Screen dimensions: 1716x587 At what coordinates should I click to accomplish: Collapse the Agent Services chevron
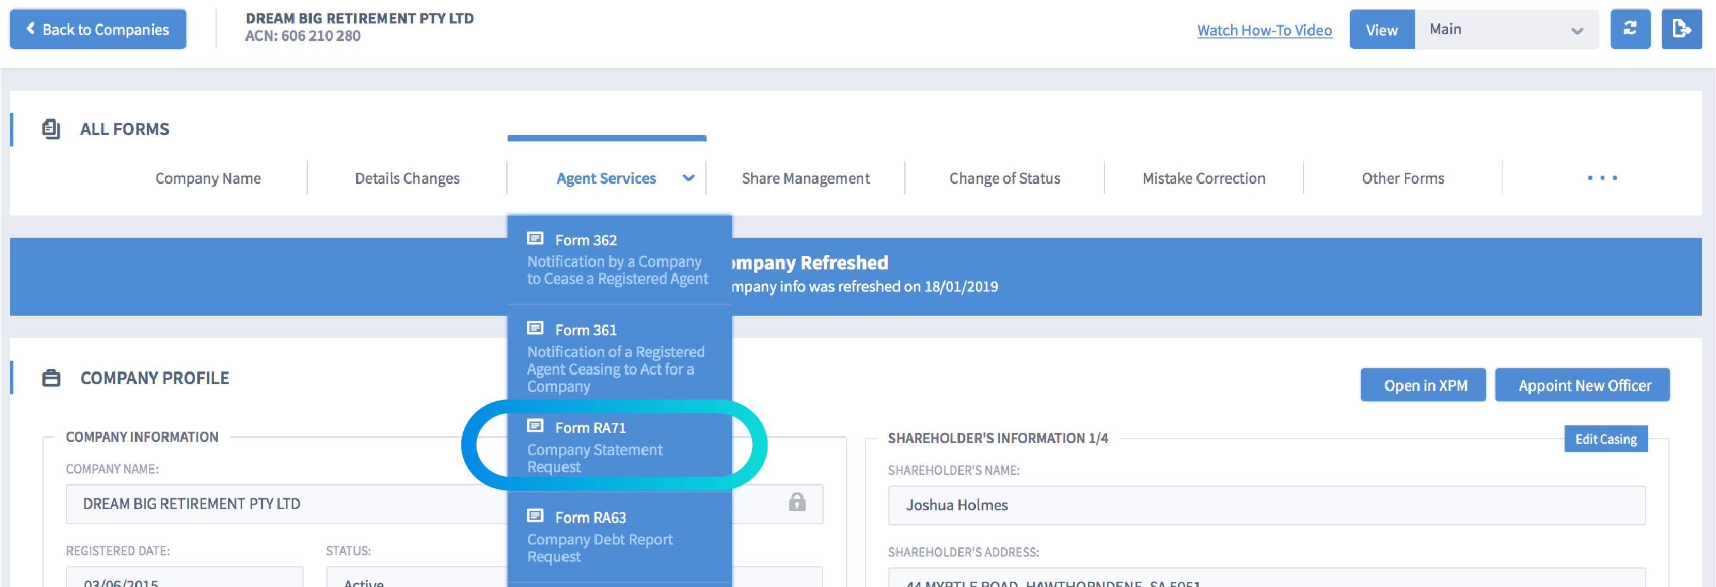coord(689,178)
